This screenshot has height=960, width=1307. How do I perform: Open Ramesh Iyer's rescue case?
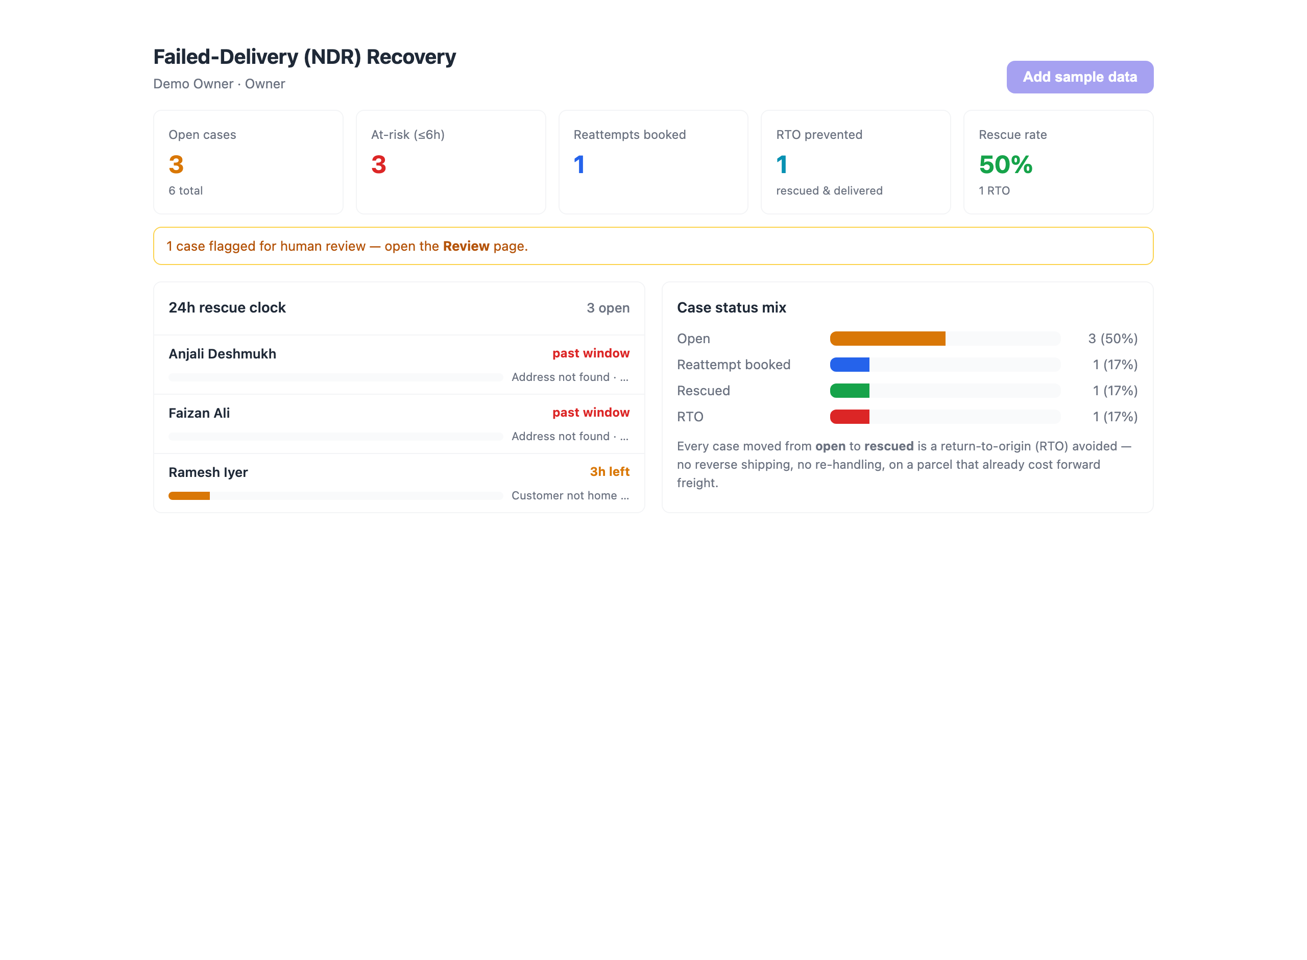click(x=399, y=483)
